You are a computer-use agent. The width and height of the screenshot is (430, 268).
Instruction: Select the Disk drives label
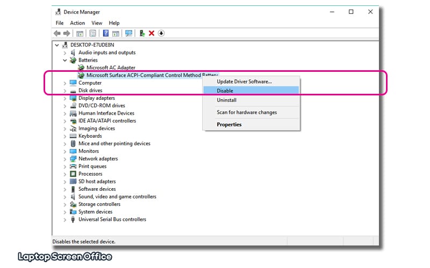90,91
